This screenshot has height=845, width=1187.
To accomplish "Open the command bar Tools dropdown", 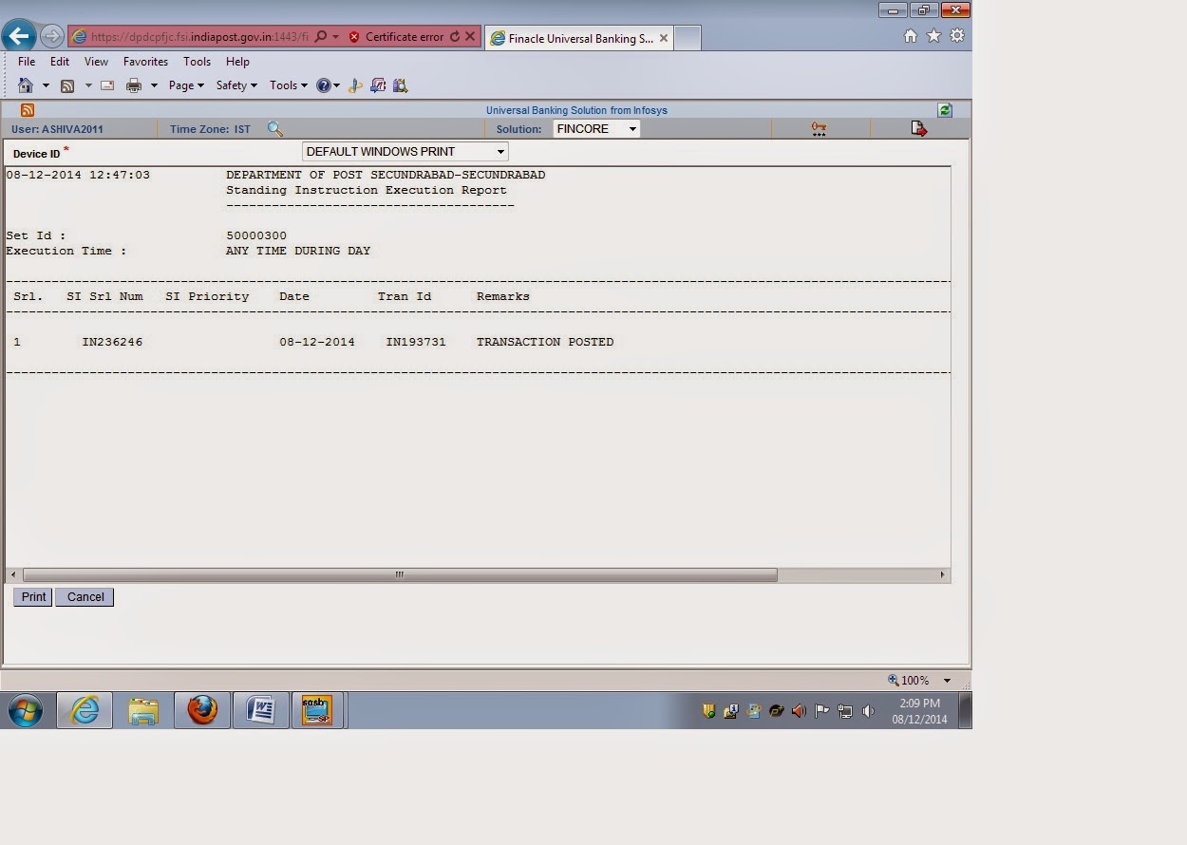I will click(289, 85).
